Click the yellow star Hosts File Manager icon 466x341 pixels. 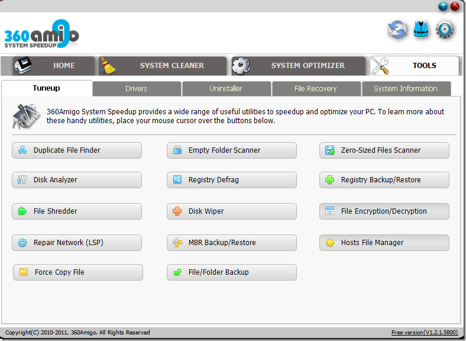coord(329,243)
